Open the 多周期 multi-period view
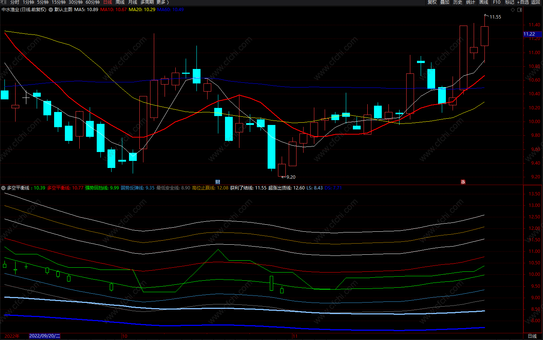 click(x=147, y=2)
